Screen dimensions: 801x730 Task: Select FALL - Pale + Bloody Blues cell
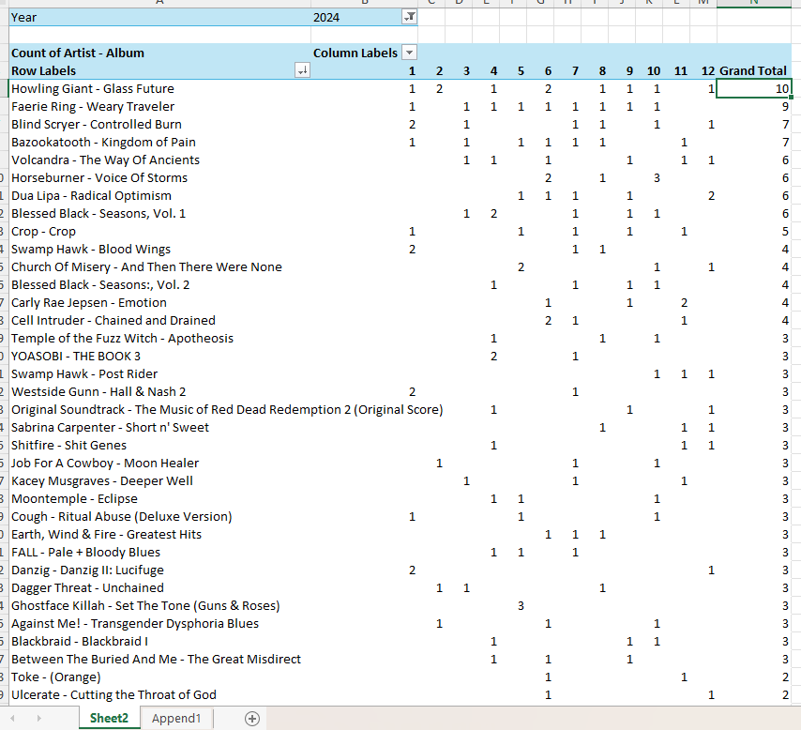159,552
